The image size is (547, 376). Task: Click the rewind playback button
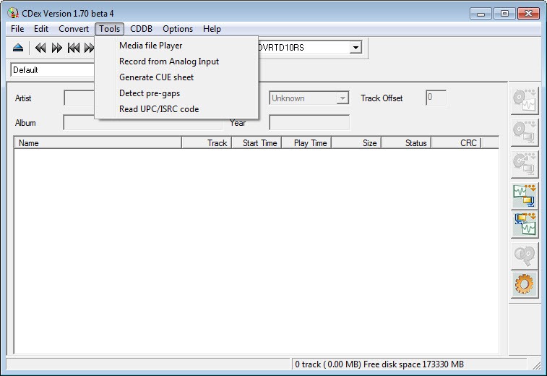[x=40, y=48]
